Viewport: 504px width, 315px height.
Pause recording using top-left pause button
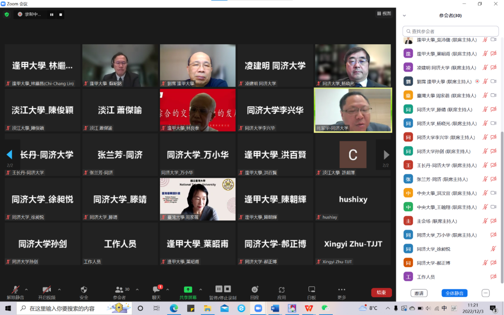(x=52, y=14)
